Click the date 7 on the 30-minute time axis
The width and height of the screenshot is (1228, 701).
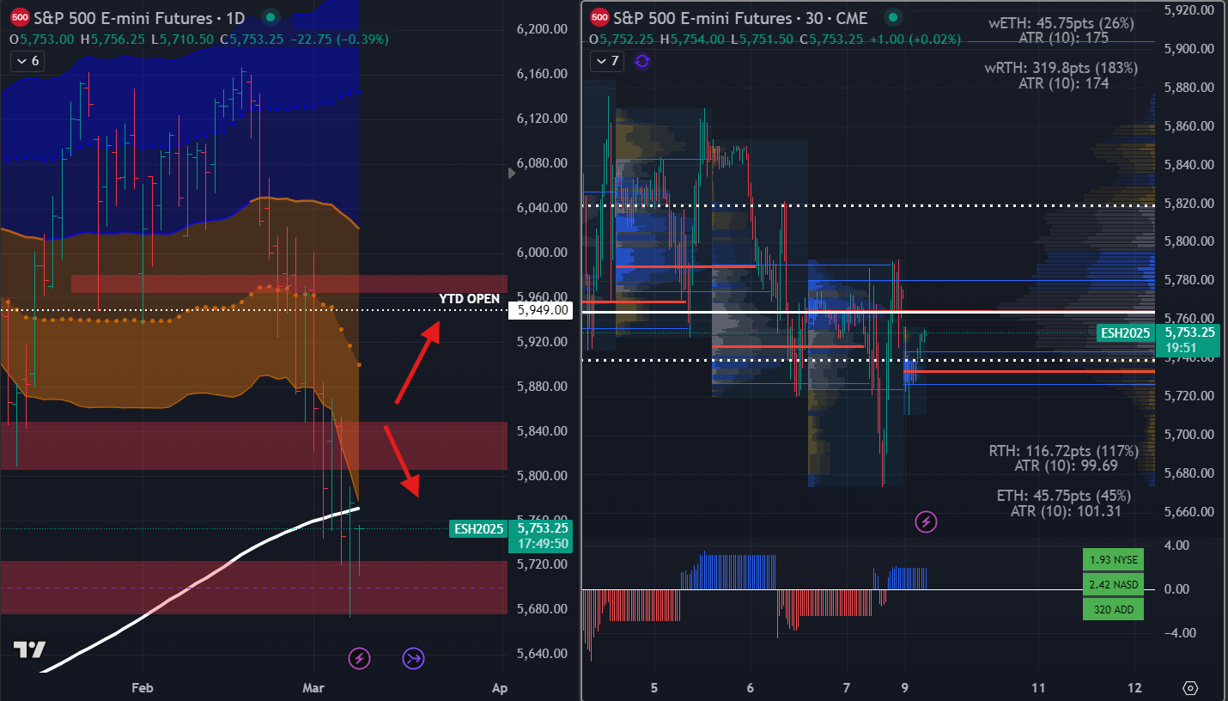pos(846,688)
